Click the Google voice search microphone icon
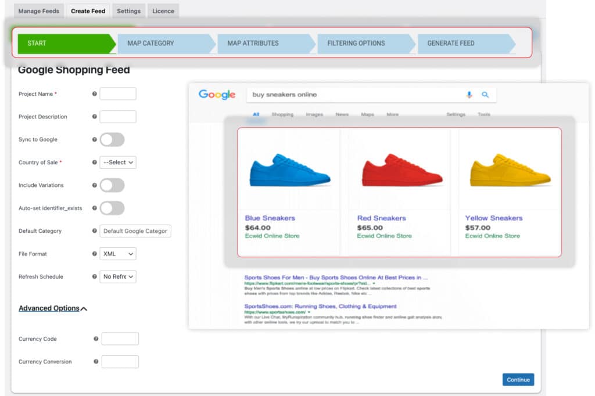595x396 pixels. tap(469, 94)
